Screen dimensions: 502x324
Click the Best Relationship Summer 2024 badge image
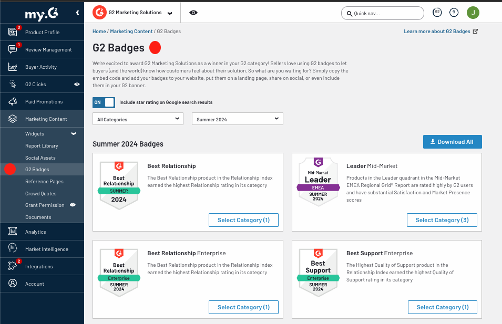tap(119, 185)
